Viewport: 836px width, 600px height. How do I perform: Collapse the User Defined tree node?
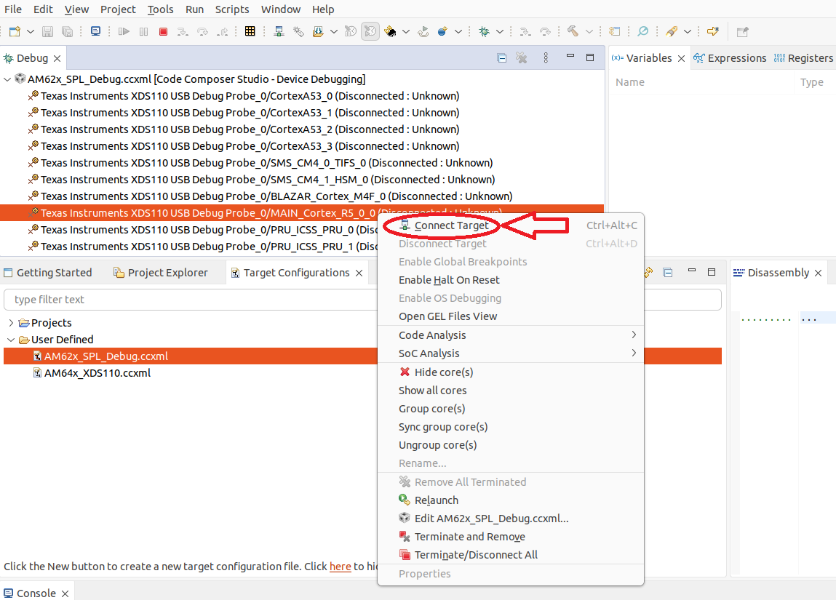(x=11, y=340)
